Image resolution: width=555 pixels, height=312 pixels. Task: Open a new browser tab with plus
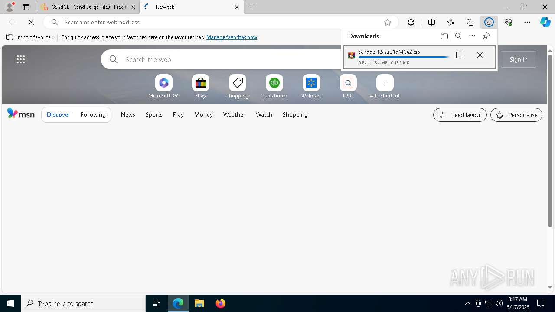(251, 7)
